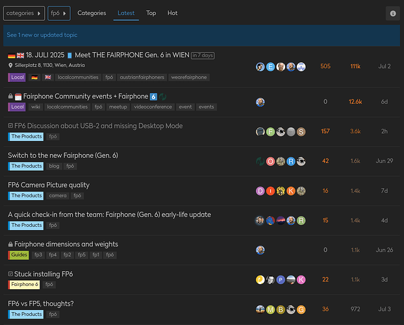Open the Categories tab
This screenshot has height=325, width=404.
(x=92, y=13)
